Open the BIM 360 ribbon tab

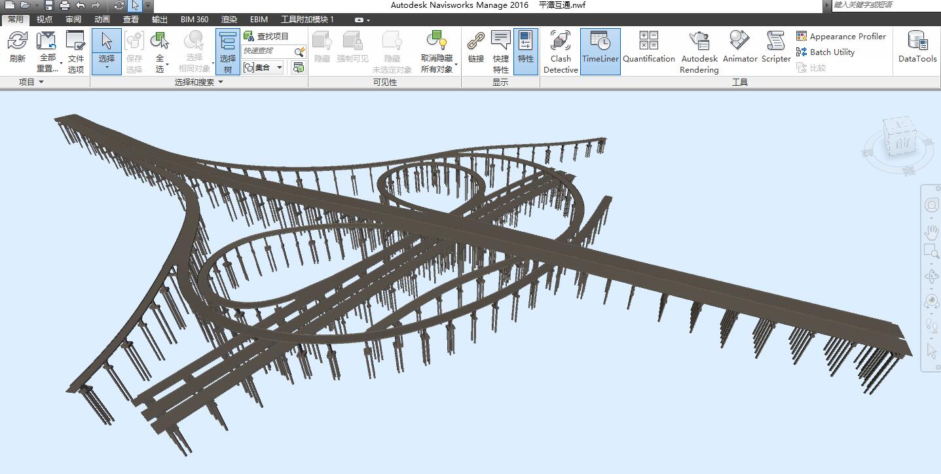tap(194, 20)
